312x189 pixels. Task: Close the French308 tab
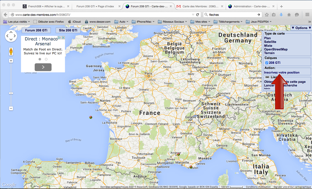[x=68, y=6]
